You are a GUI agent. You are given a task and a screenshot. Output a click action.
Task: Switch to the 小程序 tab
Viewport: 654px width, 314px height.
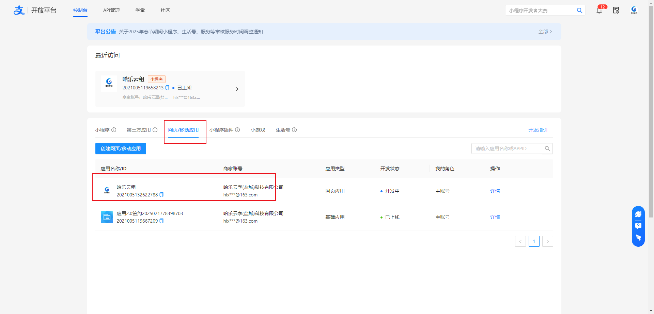[x=103, y=130]
